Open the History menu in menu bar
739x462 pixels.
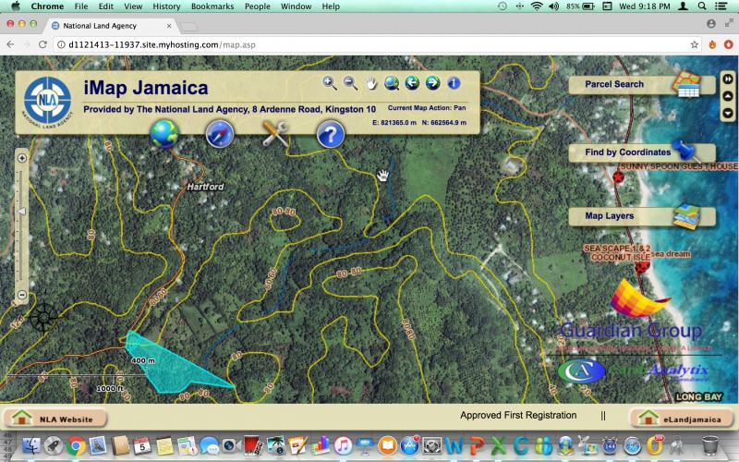pyautogui.click(x=166, y=6)
